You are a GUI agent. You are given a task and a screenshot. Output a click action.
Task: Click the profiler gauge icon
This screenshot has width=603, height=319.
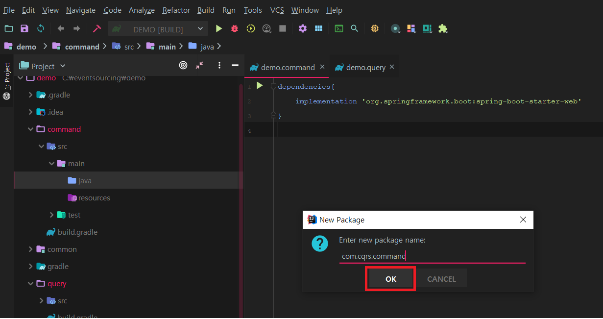pyautogui.click(x=266, y=29)
